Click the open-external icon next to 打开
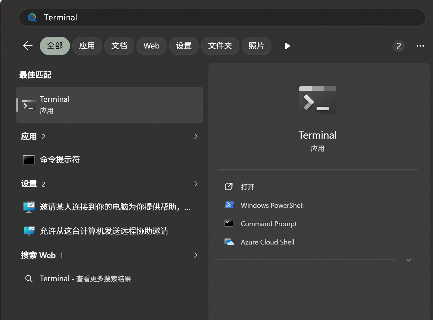Viewport: 433px width, 320px height. [x=229, y=187]
